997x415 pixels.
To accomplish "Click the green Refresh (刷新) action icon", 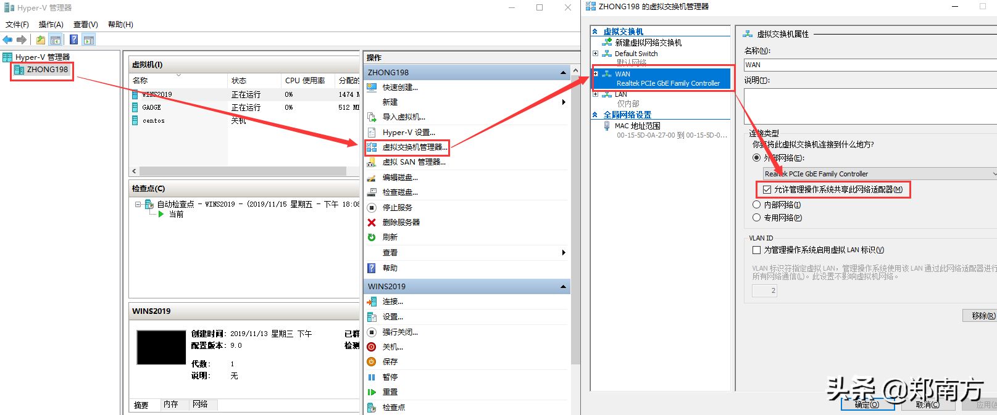I will coord(372,237).
